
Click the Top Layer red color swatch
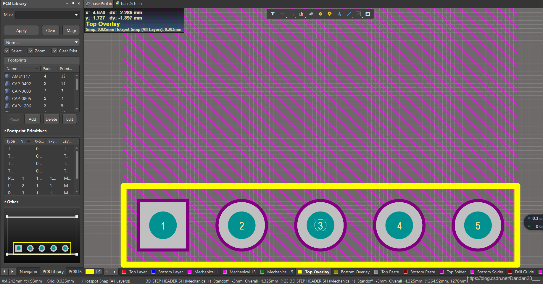click(124, 272)
